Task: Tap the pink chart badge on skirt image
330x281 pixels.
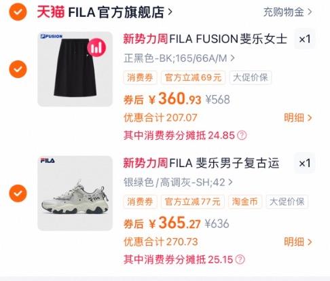Action: [96, 48]
